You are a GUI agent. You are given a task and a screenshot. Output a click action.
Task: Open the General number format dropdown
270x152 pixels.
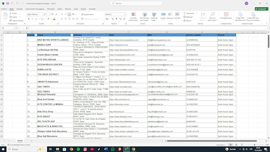[125, 14]
